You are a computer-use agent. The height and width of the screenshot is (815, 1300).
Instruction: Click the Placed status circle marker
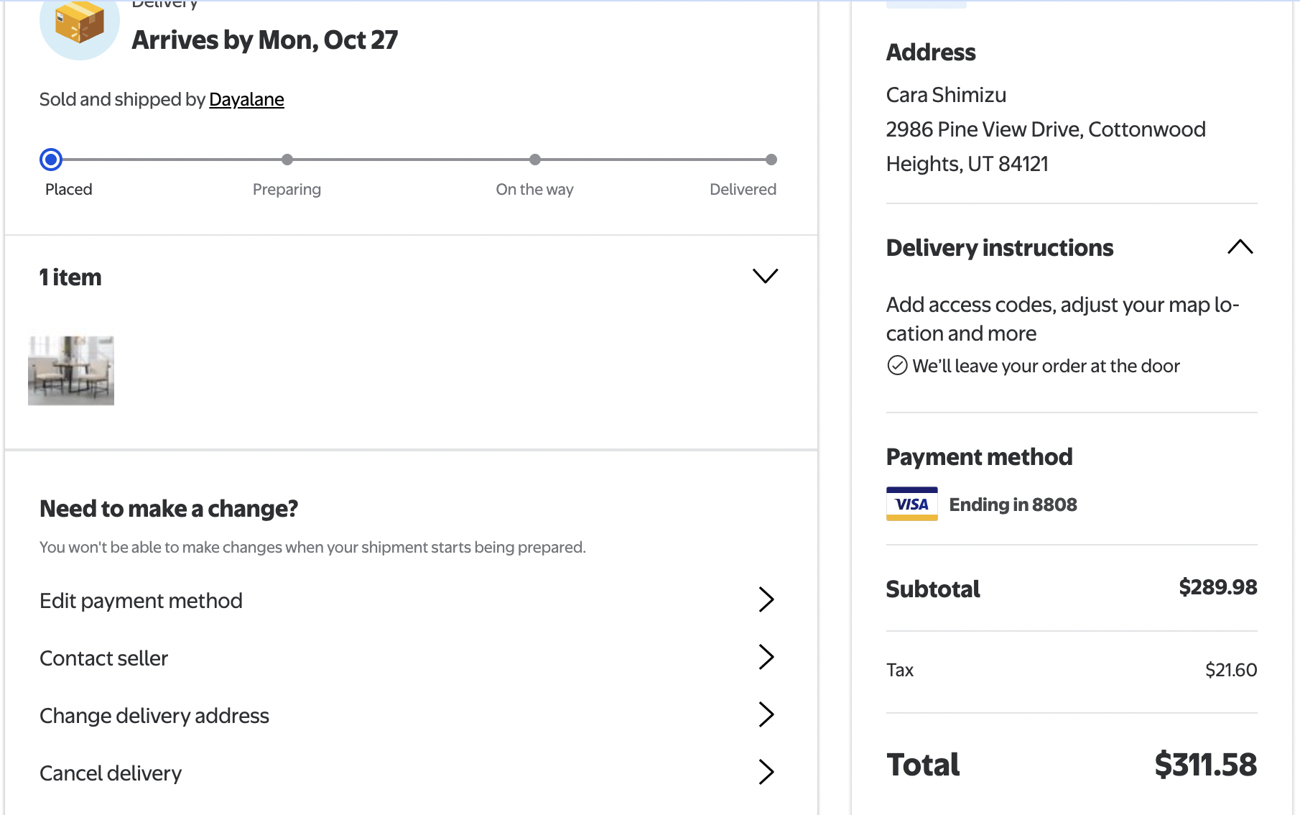51,160
